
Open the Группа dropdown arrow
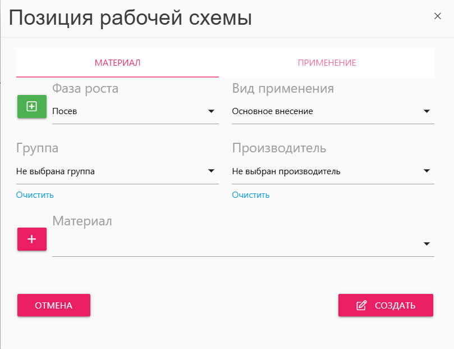(212, 171)
